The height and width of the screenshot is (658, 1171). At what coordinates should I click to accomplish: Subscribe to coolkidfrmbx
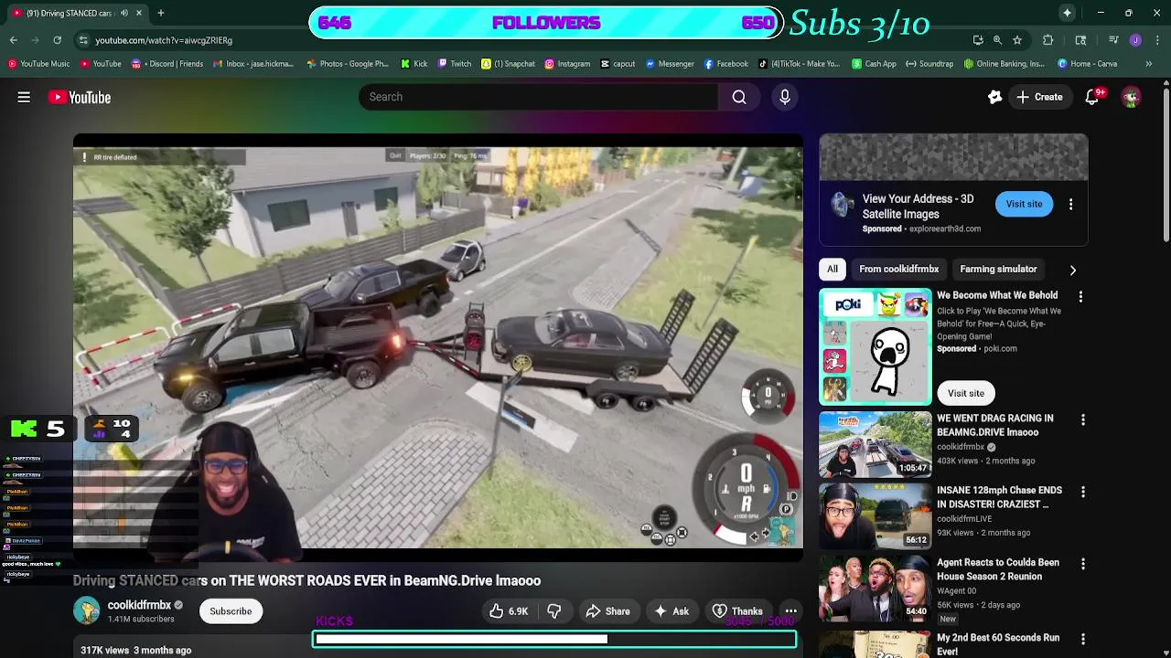coord(231,611)
